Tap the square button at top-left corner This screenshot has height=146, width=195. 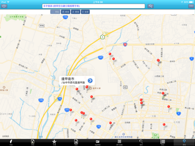4,6
